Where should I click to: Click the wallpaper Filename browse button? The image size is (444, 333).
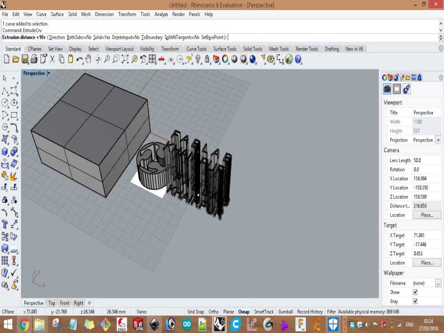(438, 283)
